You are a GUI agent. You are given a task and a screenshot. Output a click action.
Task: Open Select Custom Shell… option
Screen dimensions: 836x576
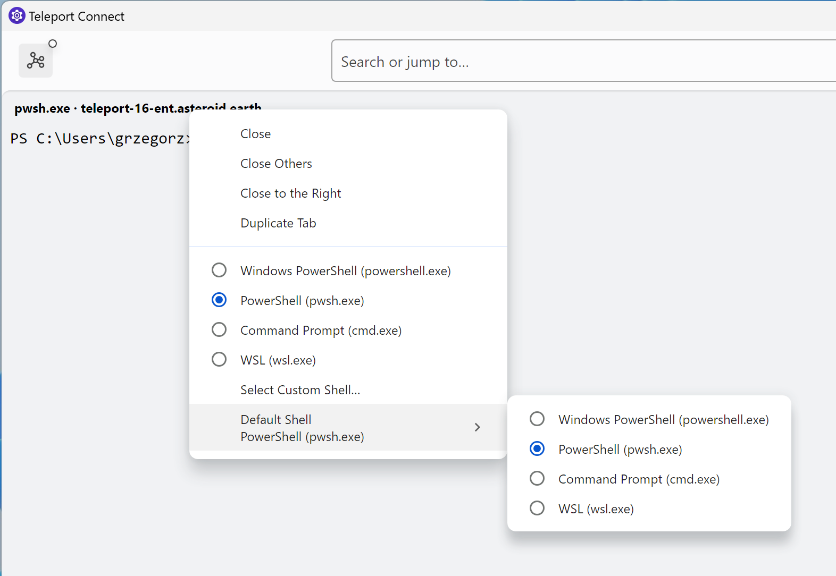(x=300, y=390)
